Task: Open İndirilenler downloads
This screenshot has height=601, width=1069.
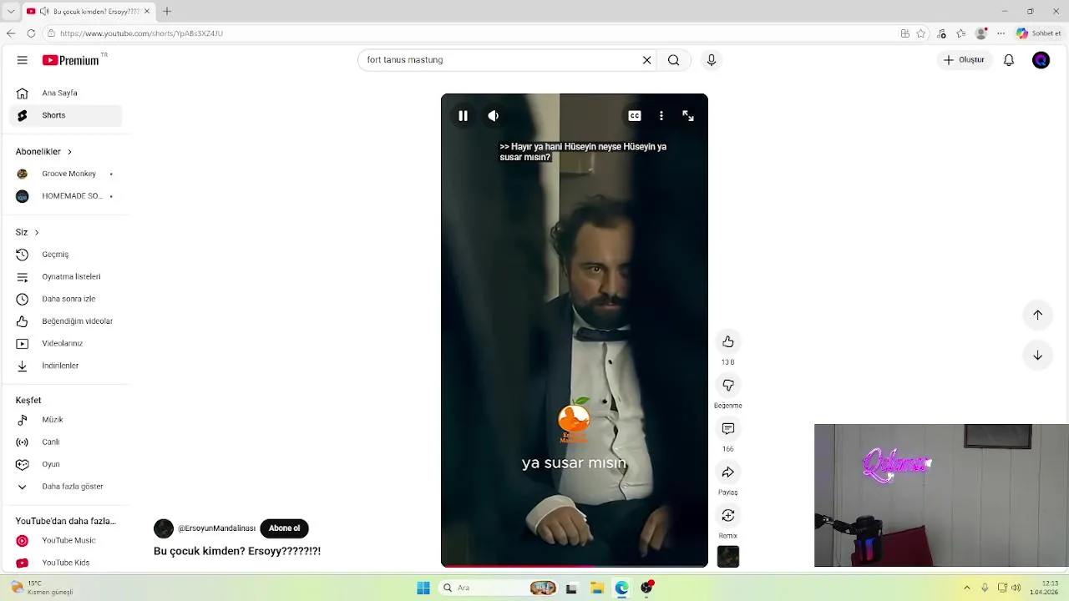Action: pos(65,366)
